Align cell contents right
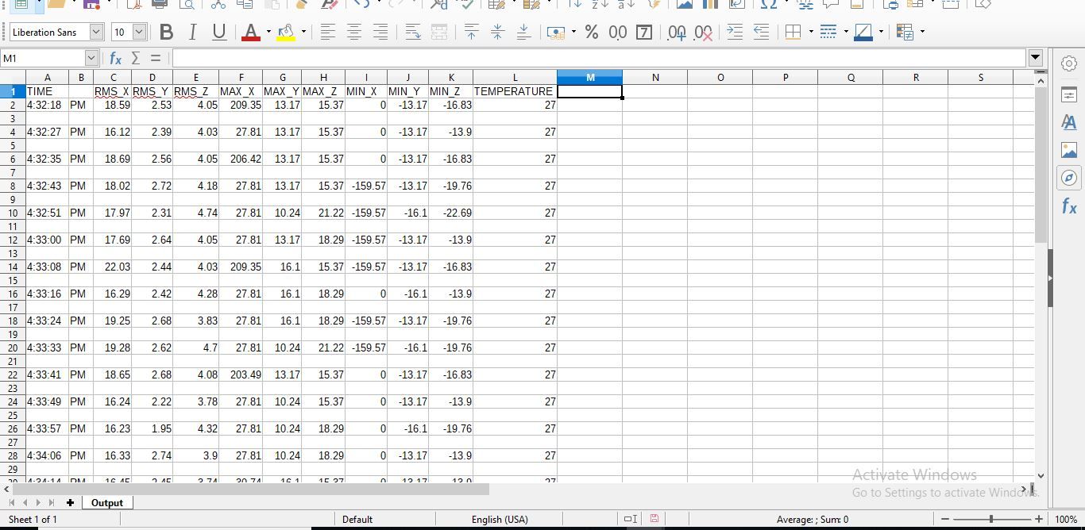This screenshot has height=530, width=1085. pyautogui.click(x=380, y=33)
